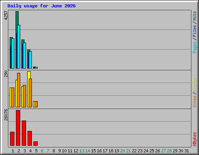Select the day 3 red KBytes bar
Image resolution: width=199 pixels, height=155 pixels.
[x=24, y=133]
